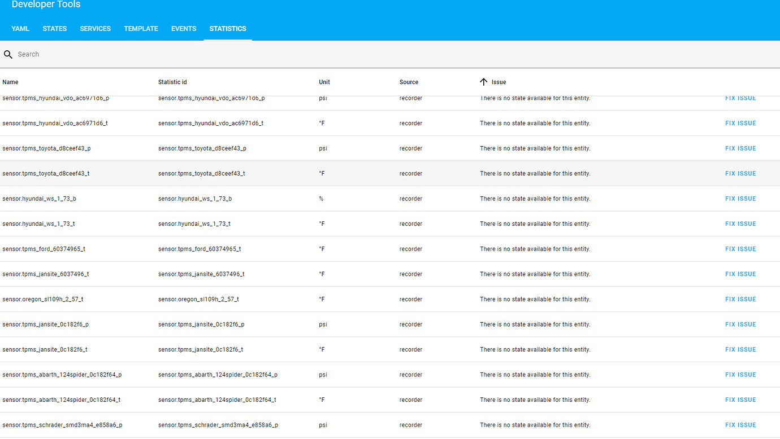
Task: Fix issue for sensor.hyundai_ws_1_73_b
Action: point(740,198)
